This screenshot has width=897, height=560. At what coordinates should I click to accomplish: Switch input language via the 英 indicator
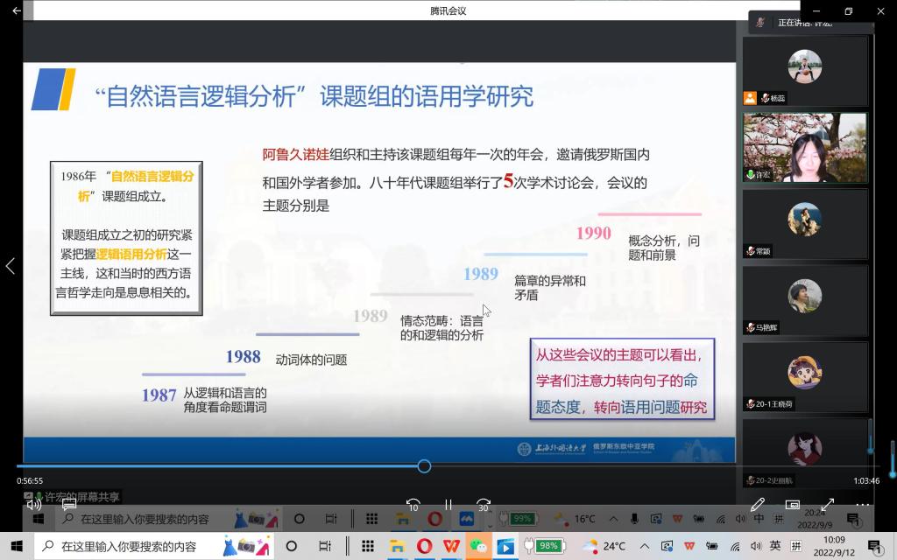point(775,546)
